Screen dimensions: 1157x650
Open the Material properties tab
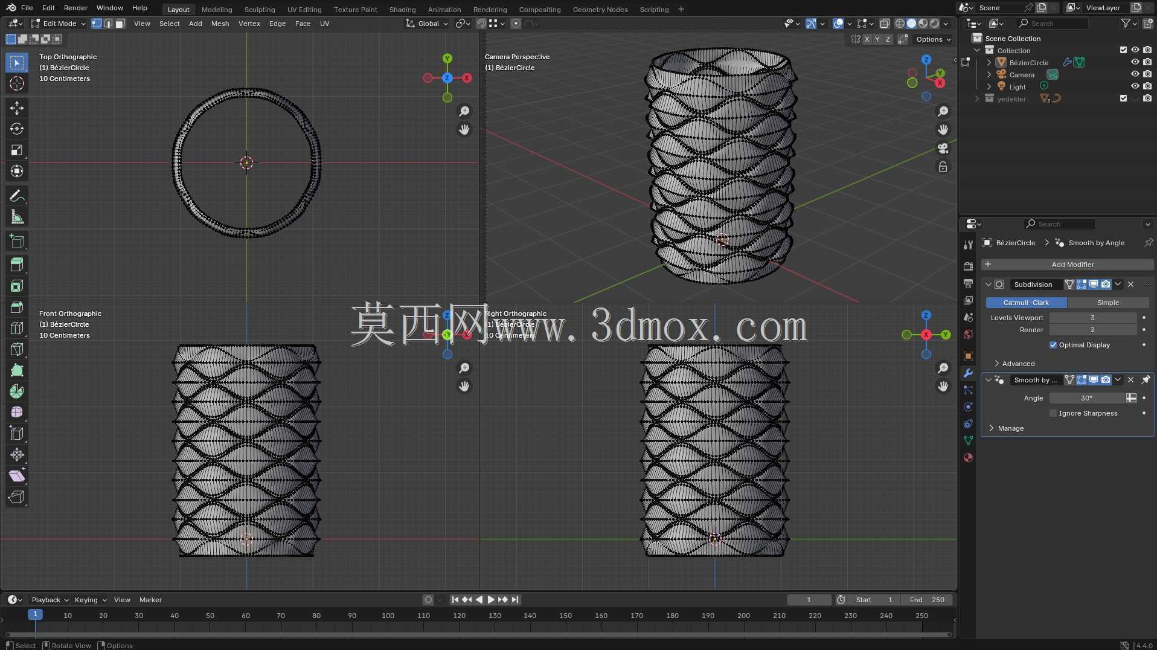pos(968,458)
